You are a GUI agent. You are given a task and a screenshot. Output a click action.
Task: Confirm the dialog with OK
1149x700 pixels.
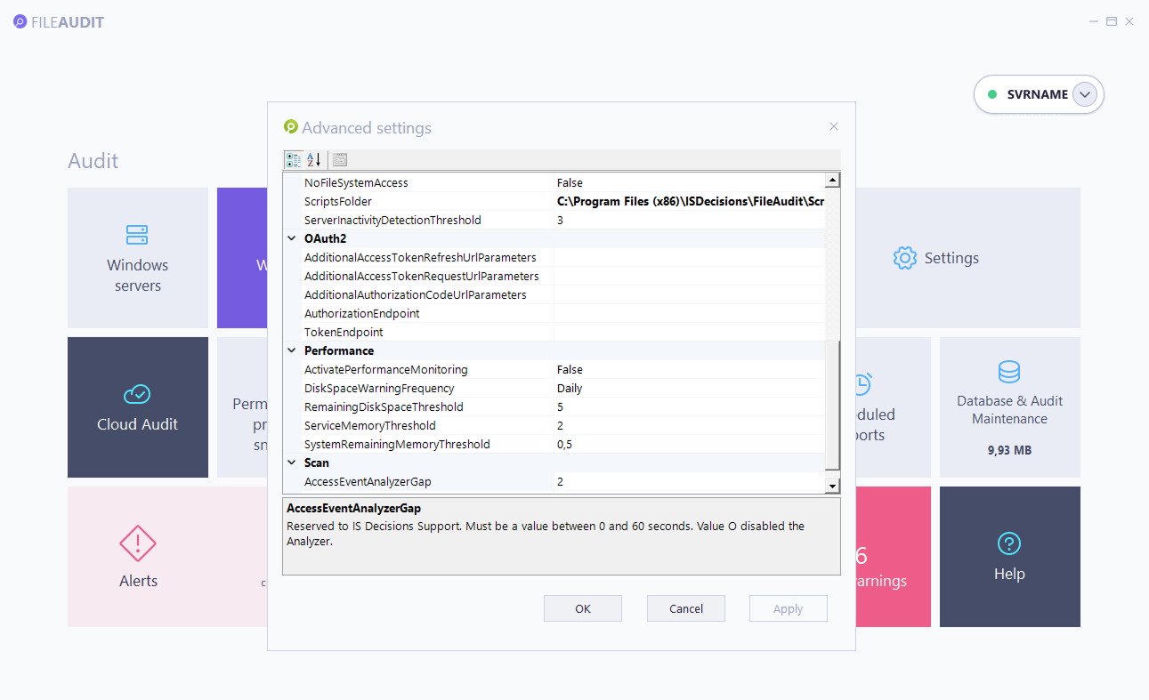(583, 608)
